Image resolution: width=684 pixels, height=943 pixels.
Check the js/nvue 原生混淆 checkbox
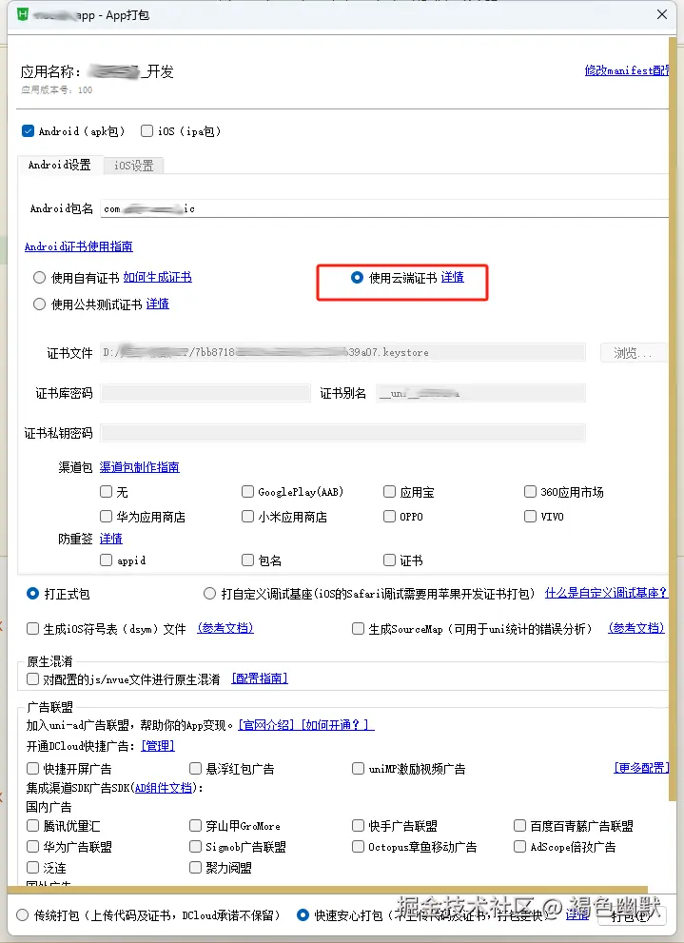coord(33,679)
